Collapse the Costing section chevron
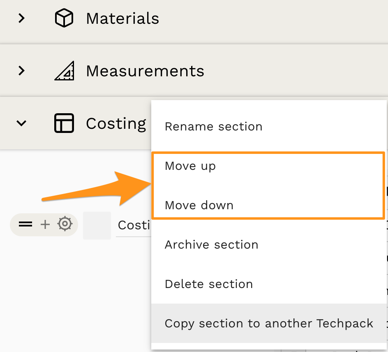 pyautogui.click(x=21, y=123)
